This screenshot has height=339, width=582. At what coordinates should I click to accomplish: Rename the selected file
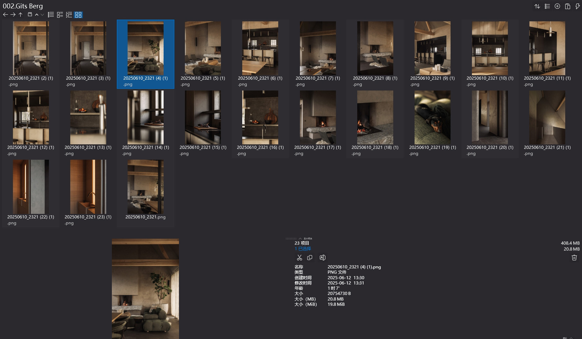tap(322, 258)
